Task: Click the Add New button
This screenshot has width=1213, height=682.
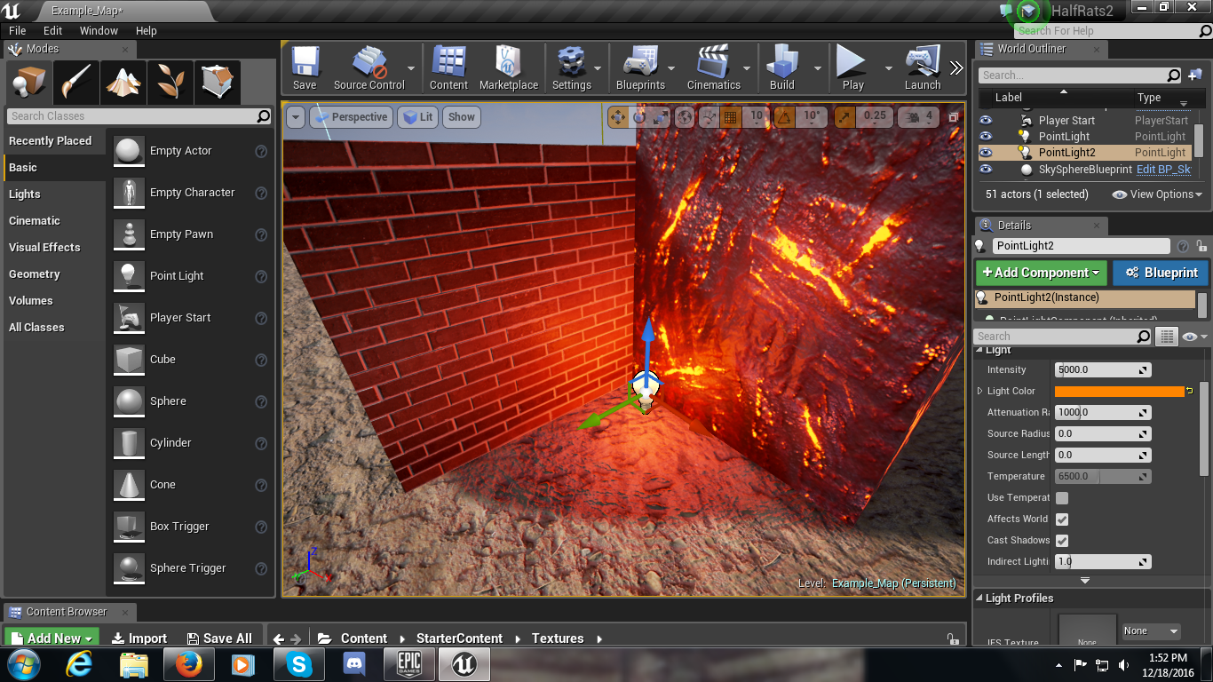Action: click(x=52, y=638)
